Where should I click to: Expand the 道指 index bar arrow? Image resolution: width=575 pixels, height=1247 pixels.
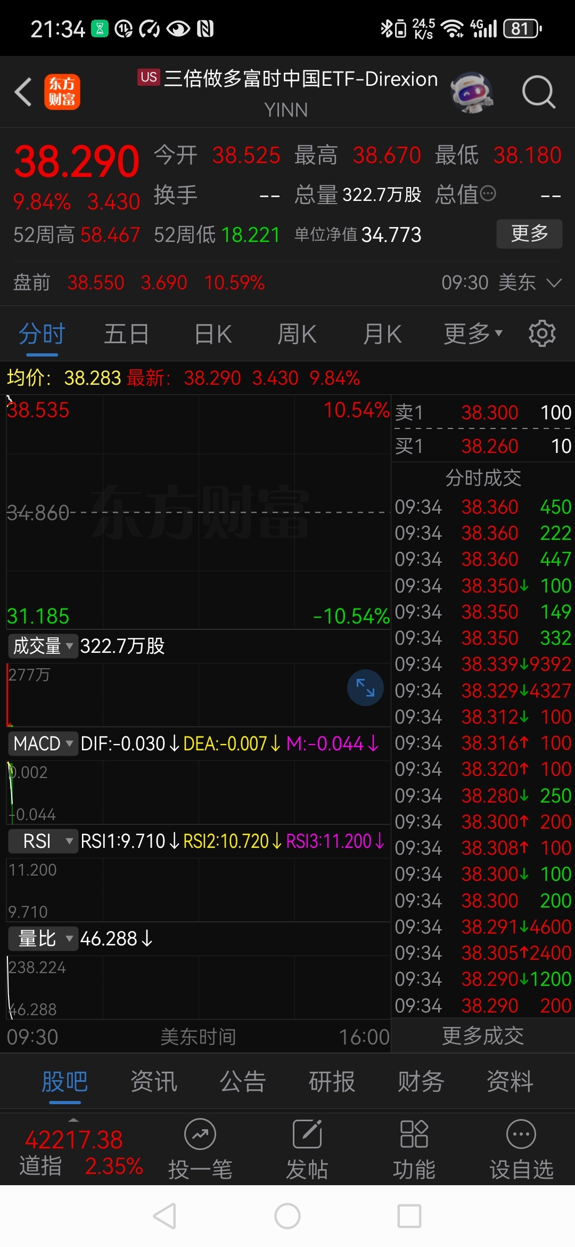pos(73,1120)
